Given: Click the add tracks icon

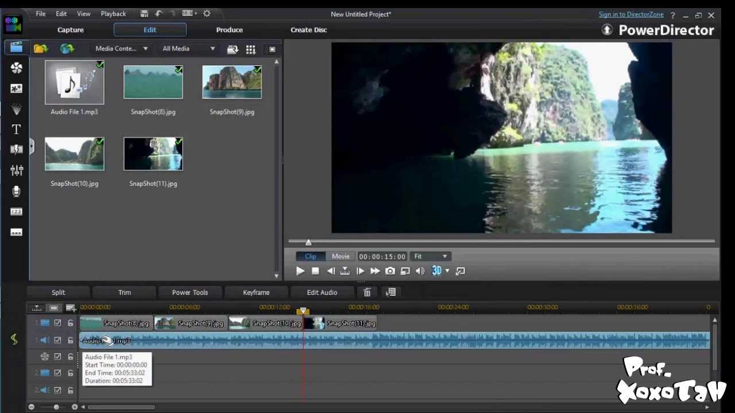Looking at the screenshot, I should 71,308.
